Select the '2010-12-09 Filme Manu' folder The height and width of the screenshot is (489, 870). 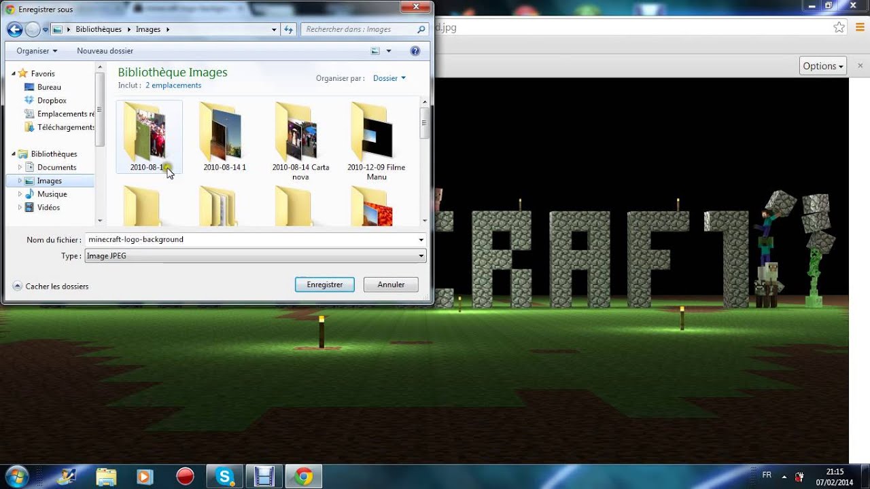pos(376,143)
